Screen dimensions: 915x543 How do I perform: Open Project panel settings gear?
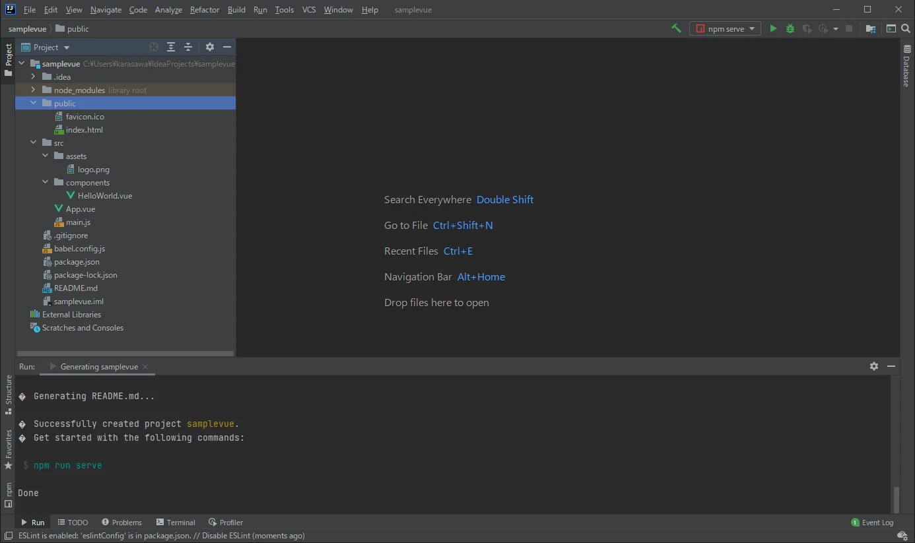click(210, 47)
